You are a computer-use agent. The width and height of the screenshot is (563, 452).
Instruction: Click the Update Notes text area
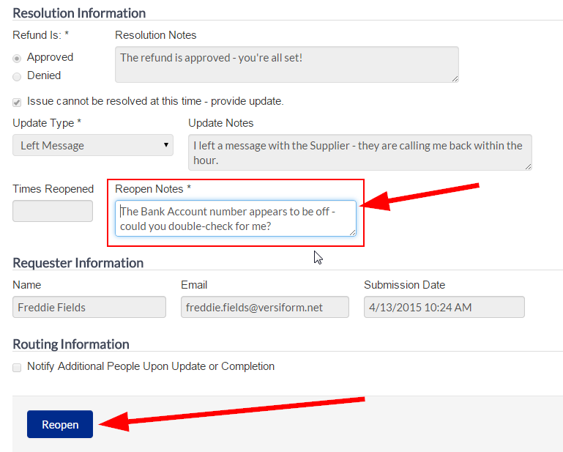pos(360,152)
